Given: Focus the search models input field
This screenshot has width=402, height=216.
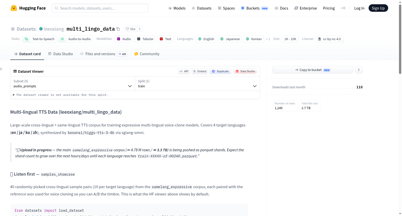Looking at the screenshot, I should point(100,8).
